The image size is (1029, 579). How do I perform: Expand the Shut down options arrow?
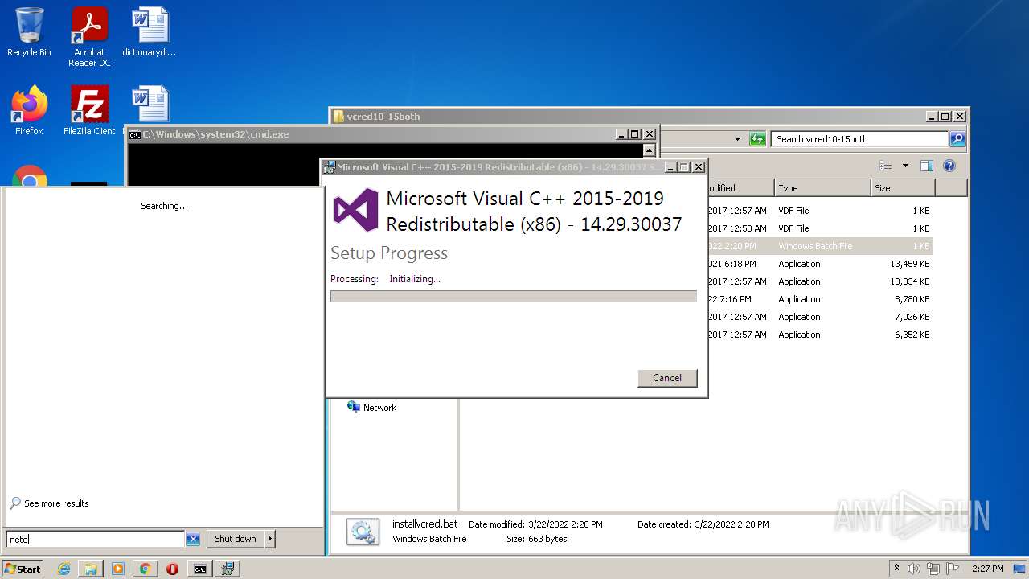click(x=270, y=539)
